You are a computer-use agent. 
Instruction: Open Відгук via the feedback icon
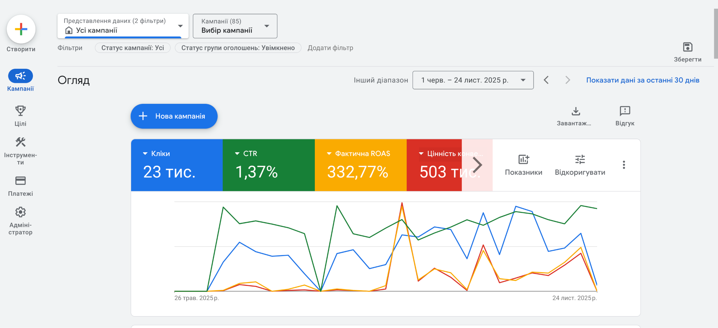tap(624, 111)
